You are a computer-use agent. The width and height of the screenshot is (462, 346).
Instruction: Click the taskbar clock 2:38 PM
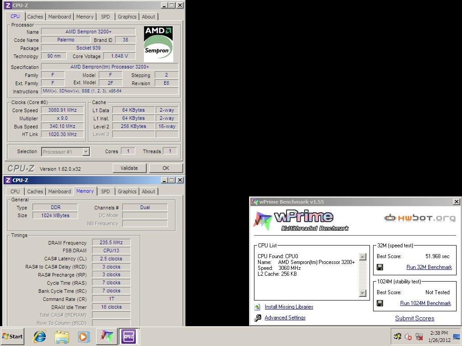[439, 333]
